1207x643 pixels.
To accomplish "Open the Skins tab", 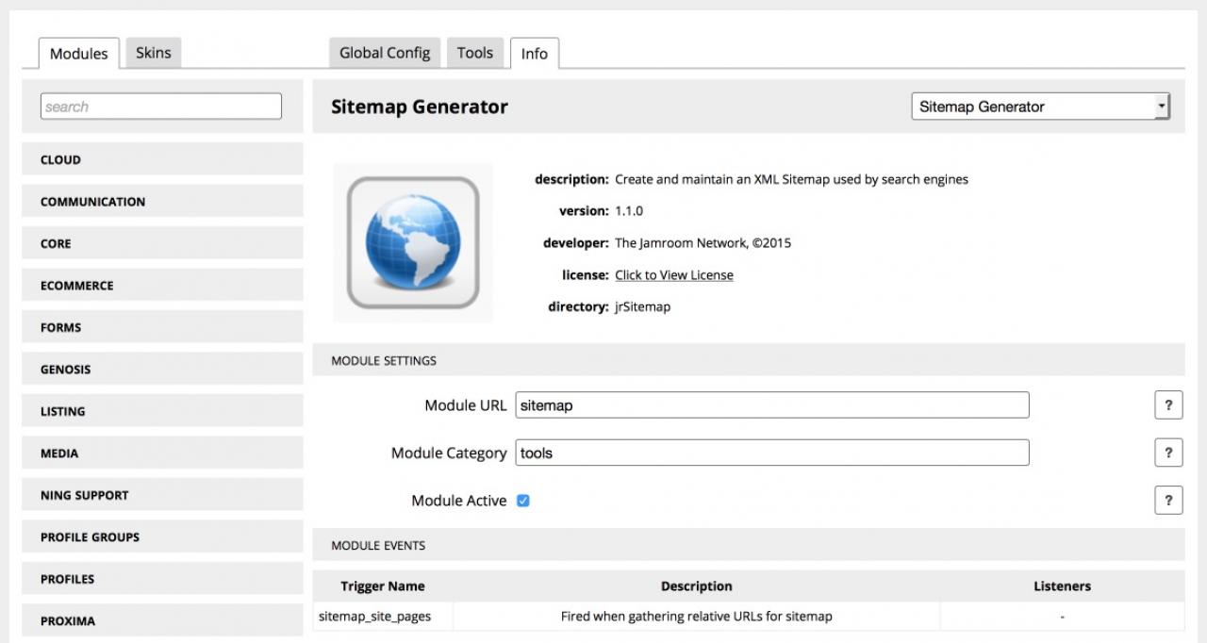I will [x=153, y=53].
